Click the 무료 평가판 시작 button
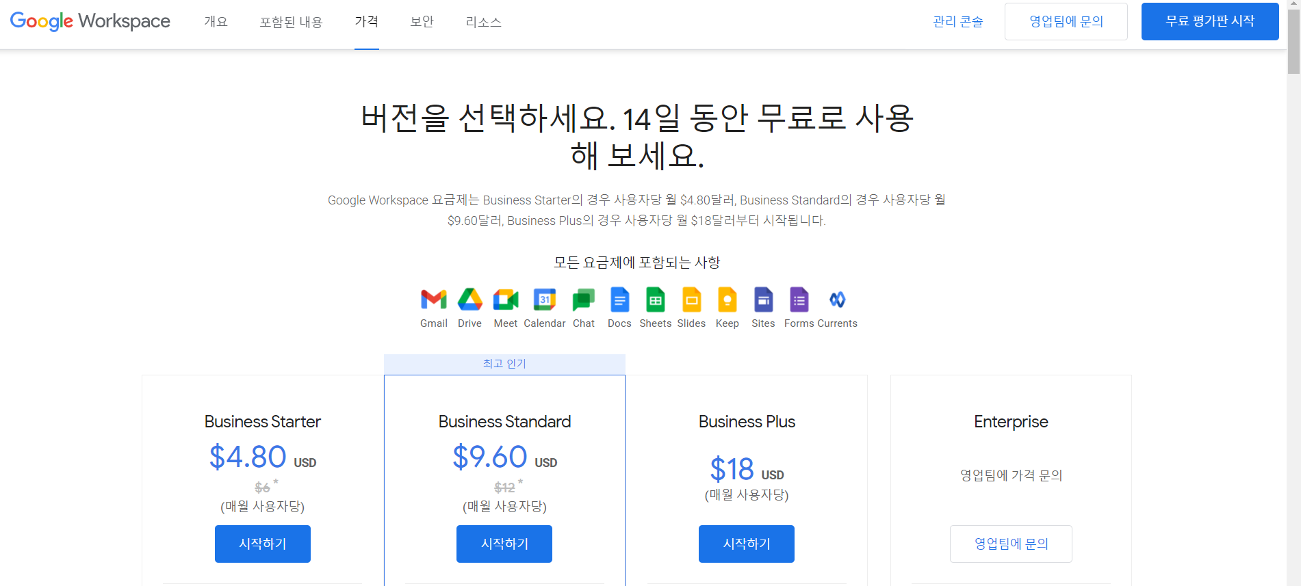 pos(1210,21)
